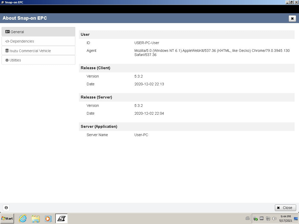Switch to the Dependencies section
Image resolution: width=299 pixels, height=224 pixels.
click(x=38, y=41)
